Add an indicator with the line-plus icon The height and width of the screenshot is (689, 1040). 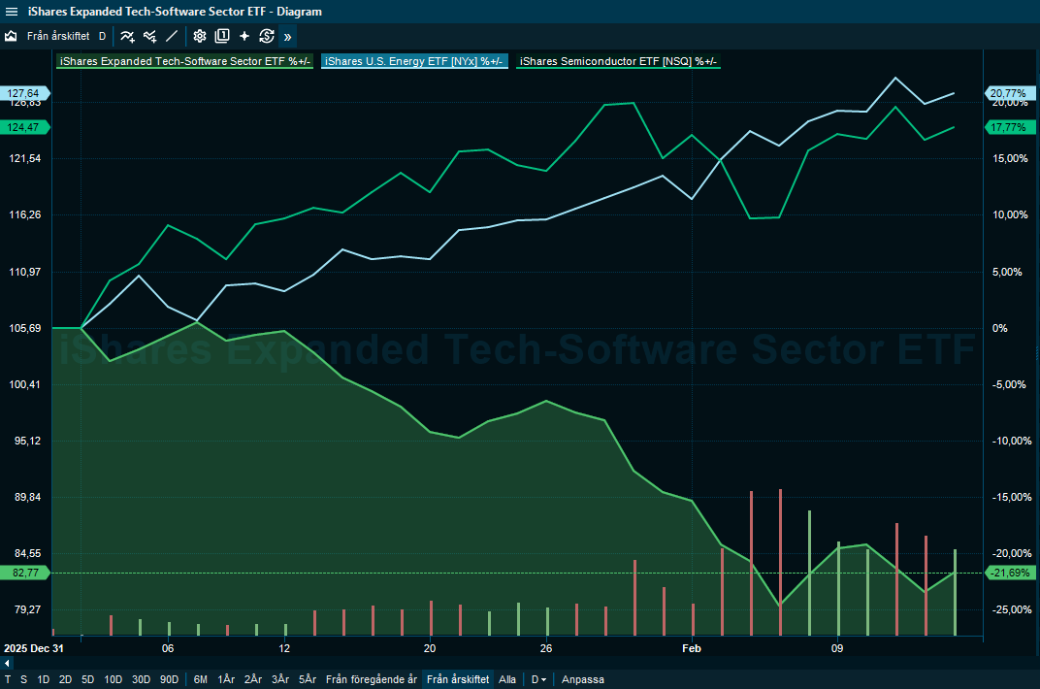point(127,36)
